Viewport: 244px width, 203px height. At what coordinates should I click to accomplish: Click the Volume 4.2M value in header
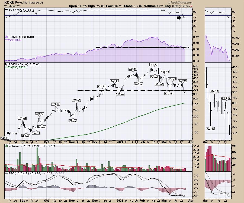[154, 6]
